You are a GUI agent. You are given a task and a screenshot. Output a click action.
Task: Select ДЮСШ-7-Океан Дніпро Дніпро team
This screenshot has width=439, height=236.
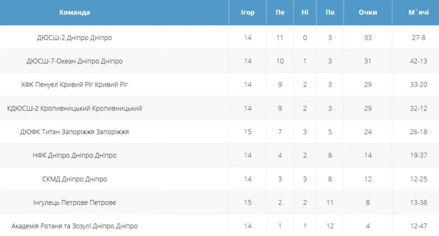click(75, 61)
